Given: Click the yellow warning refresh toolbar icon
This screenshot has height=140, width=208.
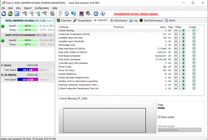Looking at the screenshot, I should point(10,14).
